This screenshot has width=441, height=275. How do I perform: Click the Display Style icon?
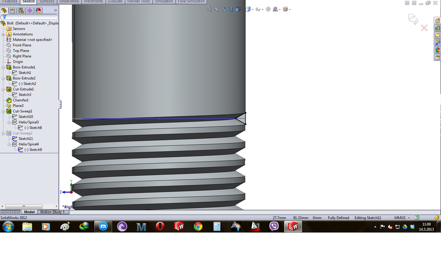[x=248, y=9]
